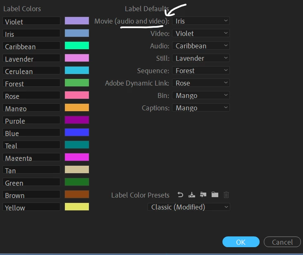Viewport: 303px width, 255px height.
Task: Click the Purple label name field
Action: point(31,120)
